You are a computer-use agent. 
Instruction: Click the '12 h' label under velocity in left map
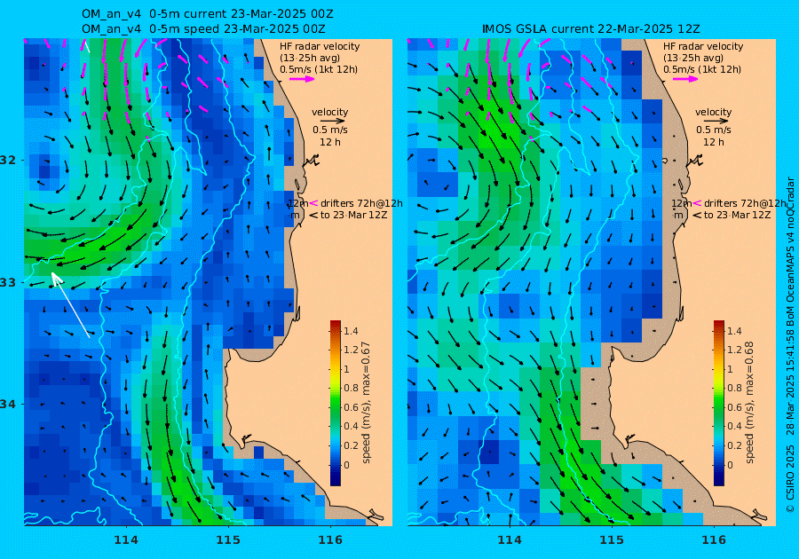coord(330,142)
